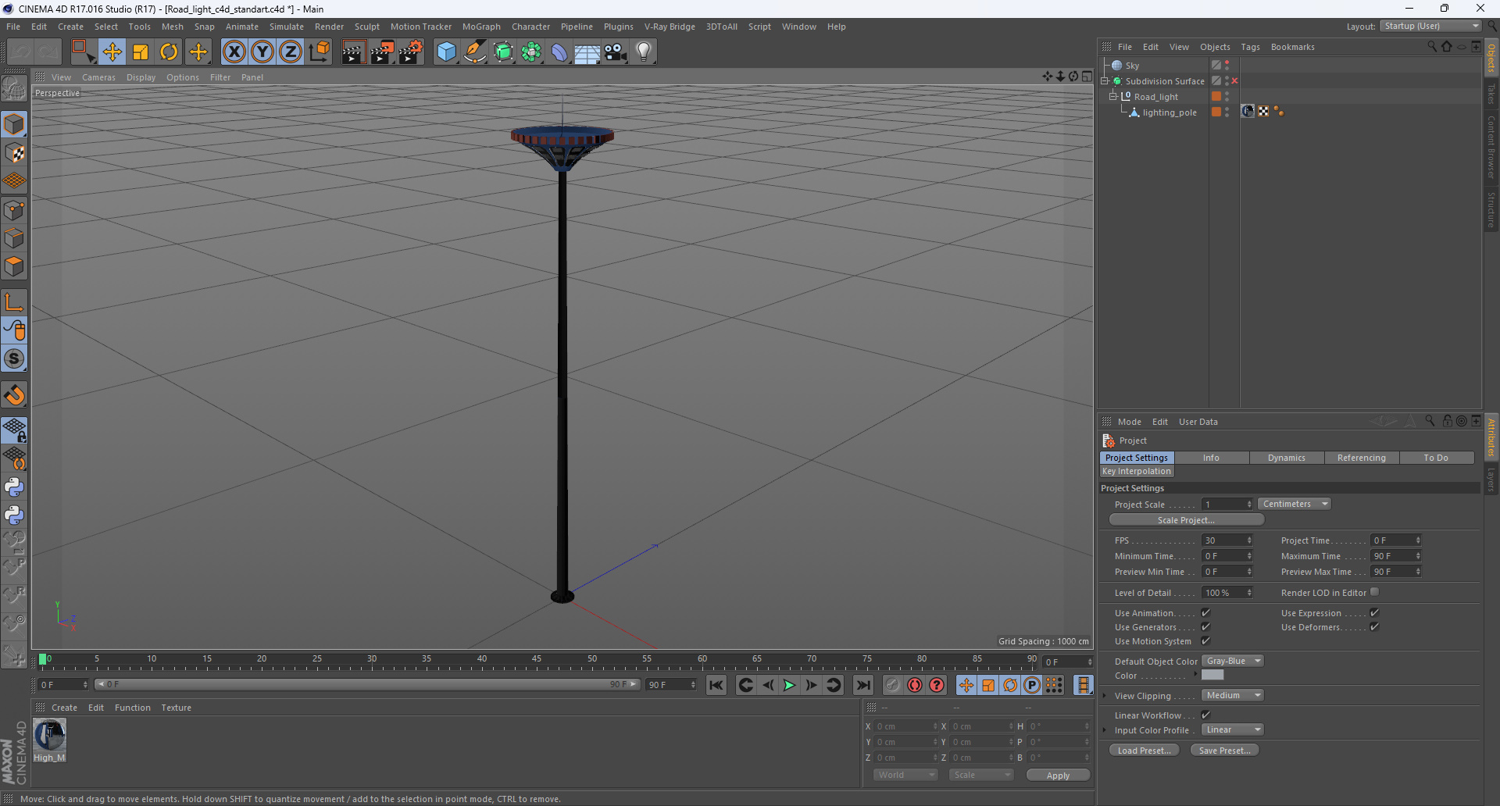Open the MoGraph menu
This screenshot has height=806, width=1500.
481,27
